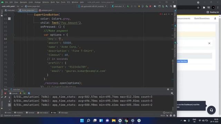This screenshot has width=221, height=124.
Task: Click the green Run main.dart button
Action: point(128,6)
